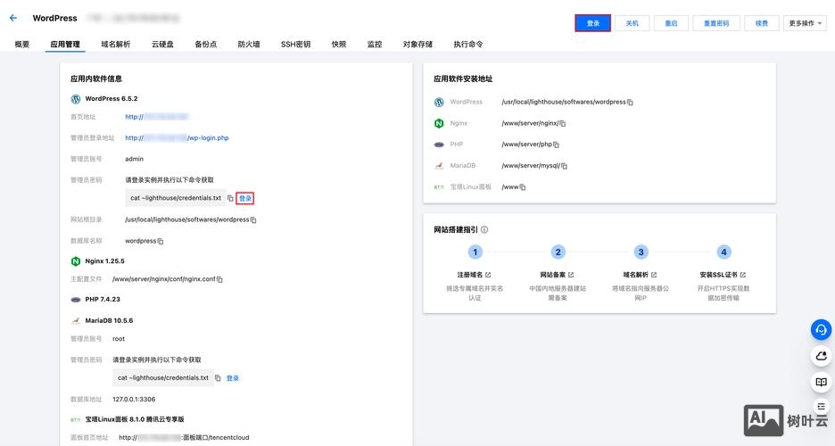Click the Nginx 1.25.5 heading
Screen dimensions: 835x446
[x=105, y=261]
